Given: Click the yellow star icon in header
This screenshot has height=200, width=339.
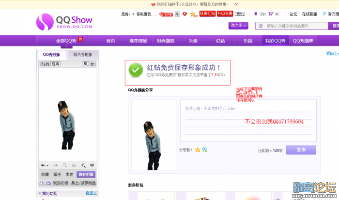Looking at the screenshot, I should point(193,14).
